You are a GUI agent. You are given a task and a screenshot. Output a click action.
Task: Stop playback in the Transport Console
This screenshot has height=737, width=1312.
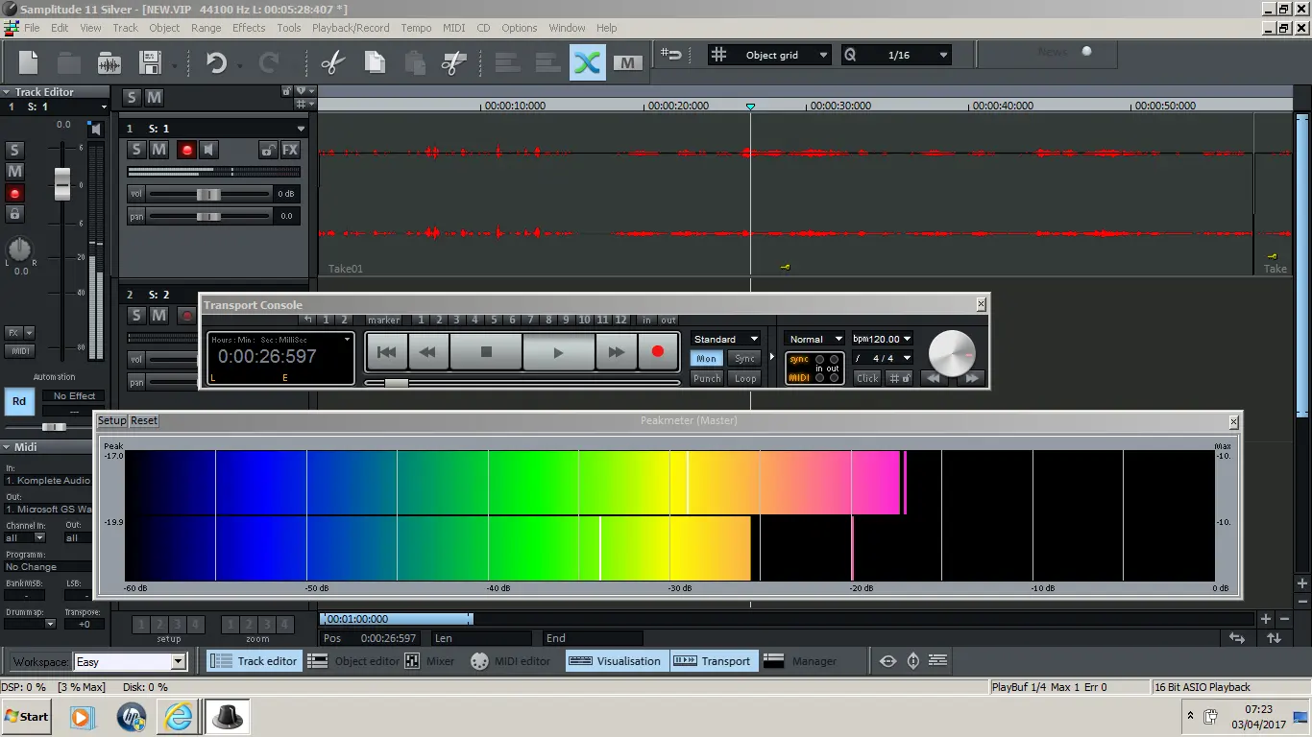click(x=486, y=352)
